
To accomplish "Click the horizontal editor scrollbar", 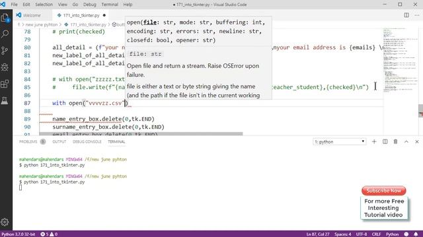I will (141, 134).
